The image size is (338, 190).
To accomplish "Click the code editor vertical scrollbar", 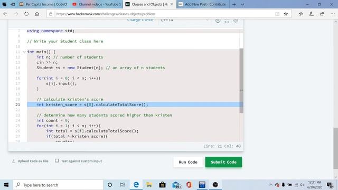I will coord(241,81).
